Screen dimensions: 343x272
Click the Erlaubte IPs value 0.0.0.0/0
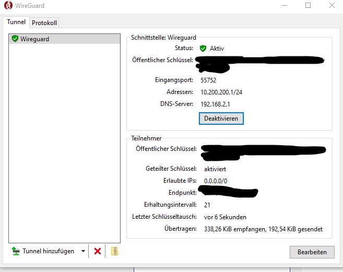tap(216, 181)
